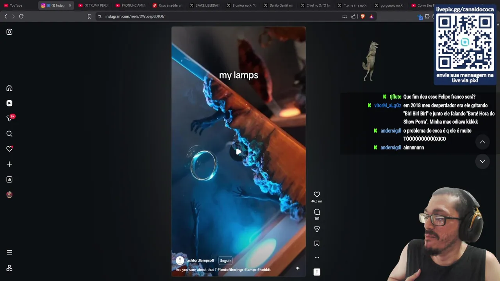Open Brave Shields lion icon
Screen dimensions: 500x281
362,16
